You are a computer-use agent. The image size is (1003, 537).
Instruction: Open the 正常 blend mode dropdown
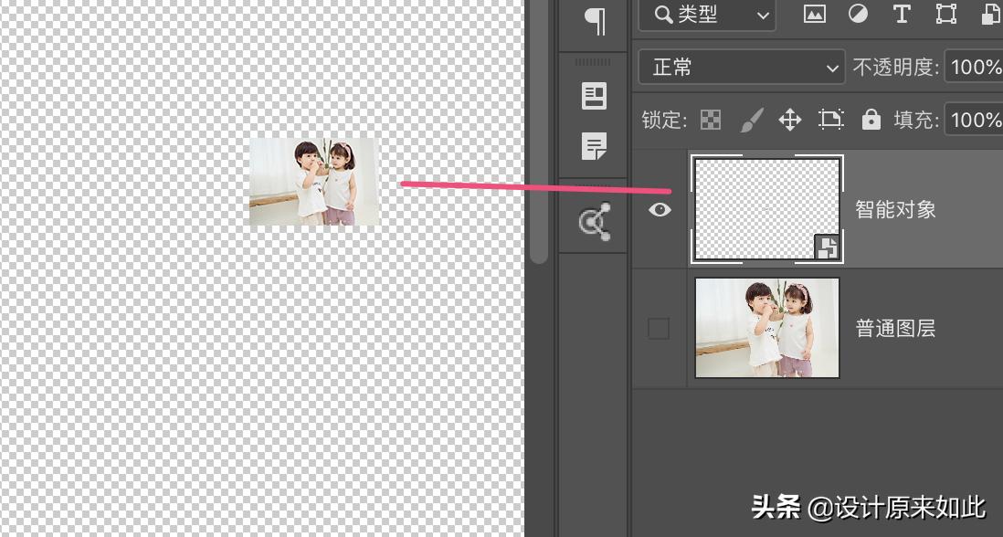click(x=742, y=68)
